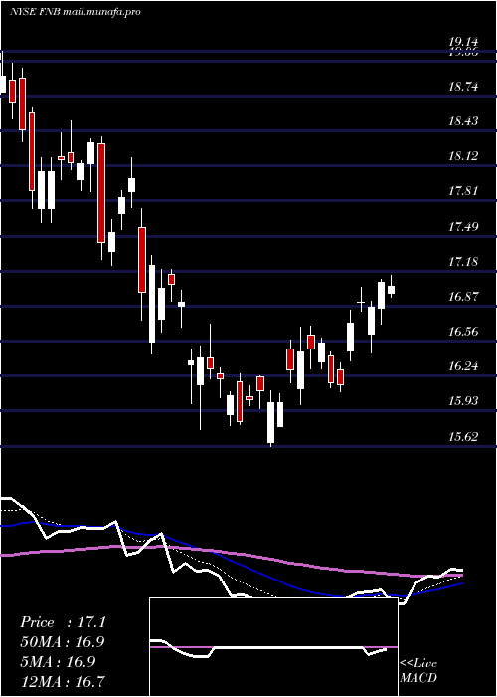Select the 18.74 price axis label
Screen dimensions: 497x697
pos(463,87)
